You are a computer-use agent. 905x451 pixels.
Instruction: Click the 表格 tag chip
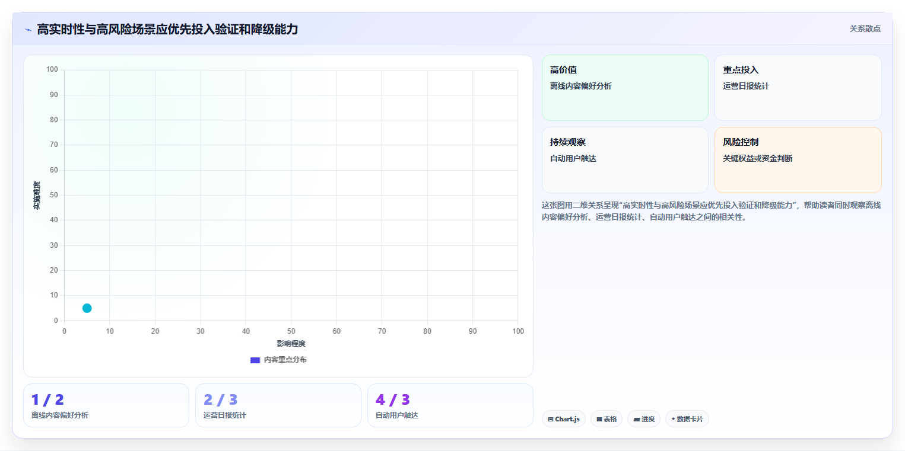pos(606,419)
